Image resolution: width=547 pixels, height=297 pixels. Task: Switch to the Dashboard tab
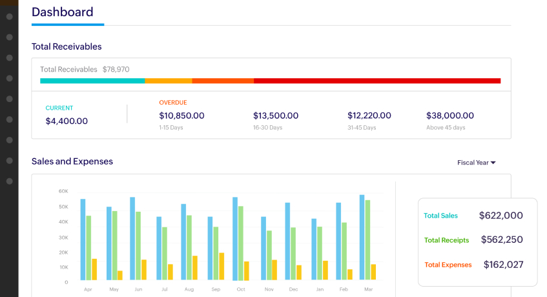pos(63,12)
